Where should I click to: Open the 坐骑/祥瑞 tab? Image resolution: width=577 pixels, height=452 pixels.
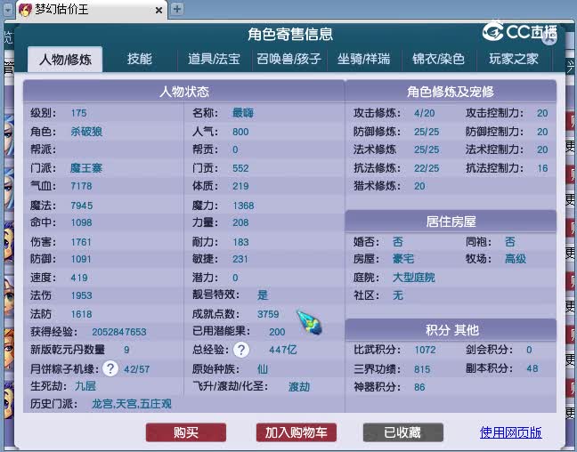point(363,59)
